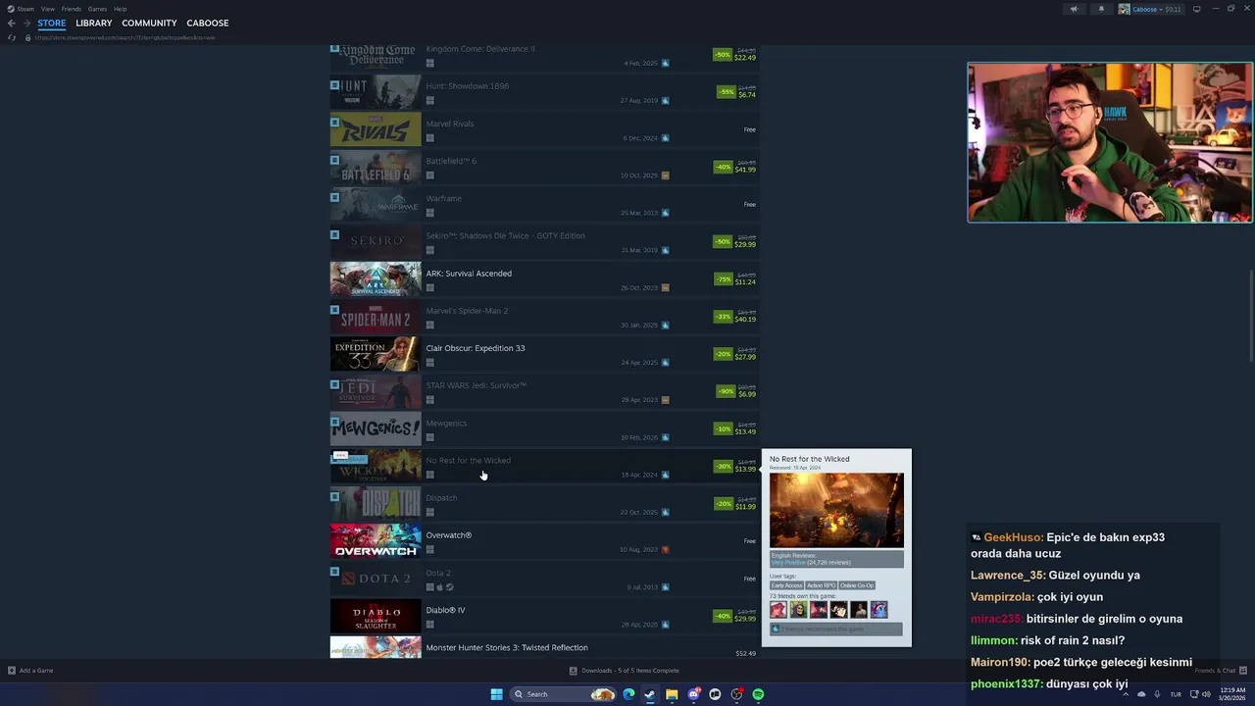Screen dimensions: 1255x706
Task: Click the owned marker on the Marvel Rivals capsule
Action: [x=334, y=123]
